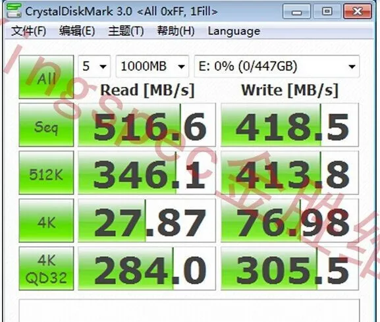Screen dimensions: 380x322
Task: Open the 编辑(E) menu
Action: pos(77,31)
